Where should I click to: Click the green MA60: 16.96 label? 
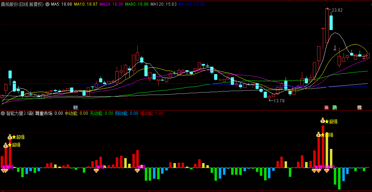coord(137,4)
